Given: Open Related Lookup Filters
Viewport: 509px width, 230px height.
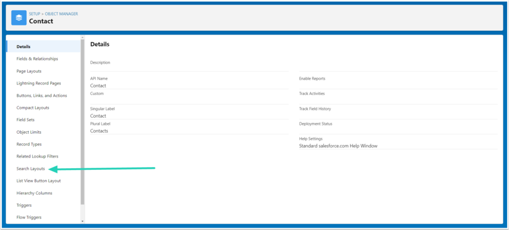Looking at the screenshot, I should pos(38,156).
